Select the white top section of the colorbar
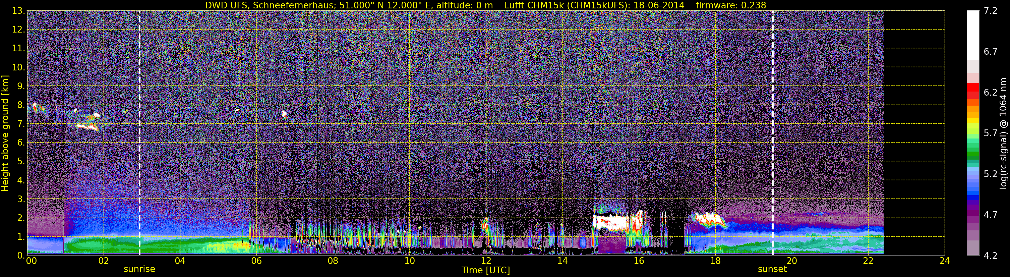The width and height of the screenshot is (1010, 277). click(x=973, y=35)
